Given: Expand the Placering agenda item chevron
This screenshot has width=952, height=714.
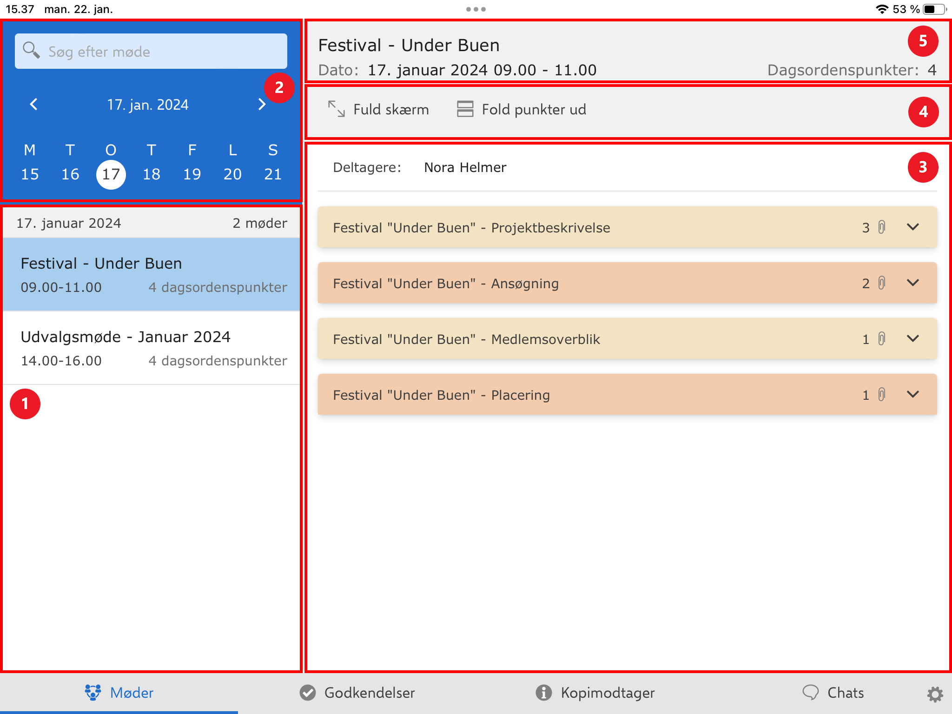Looking at the screenshot, I should [x=912, y=395].
